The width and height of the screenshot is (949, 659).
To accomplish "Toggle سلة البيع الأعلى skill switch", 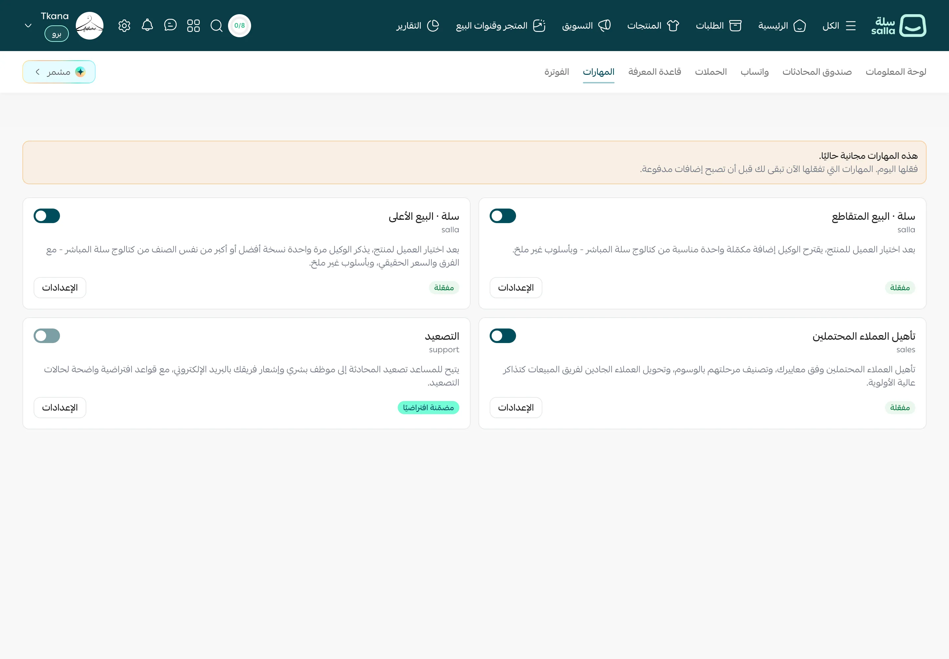I will [x=47, y=216].
